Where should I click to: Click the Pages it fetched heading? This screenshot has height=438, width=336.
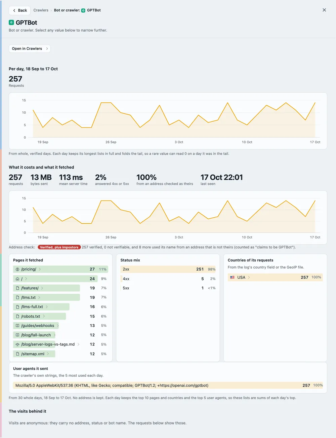(28, 260)
